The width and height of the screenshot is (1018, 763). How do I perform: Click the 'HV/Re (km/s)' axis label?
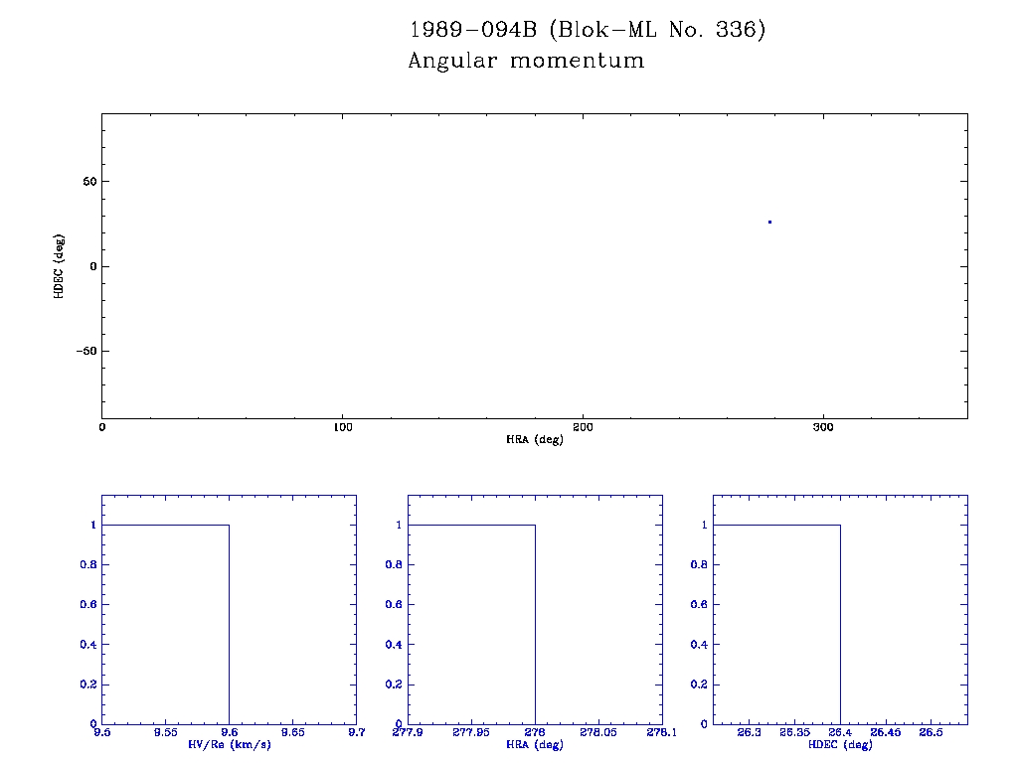click(x=229, y=744)
